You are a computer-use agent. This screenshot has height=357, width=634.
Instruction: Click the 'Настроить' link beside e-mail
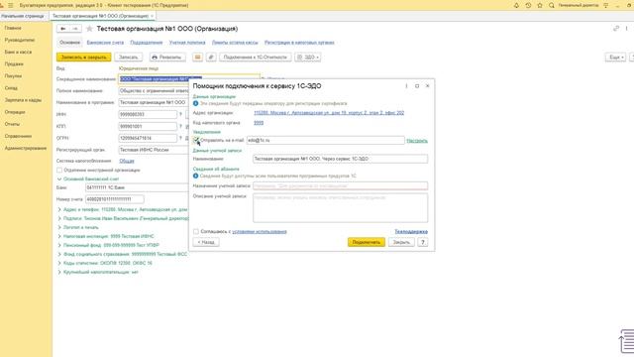pos(417,141)
